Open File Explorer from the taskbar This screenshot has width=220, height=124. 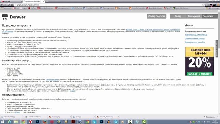16,122
